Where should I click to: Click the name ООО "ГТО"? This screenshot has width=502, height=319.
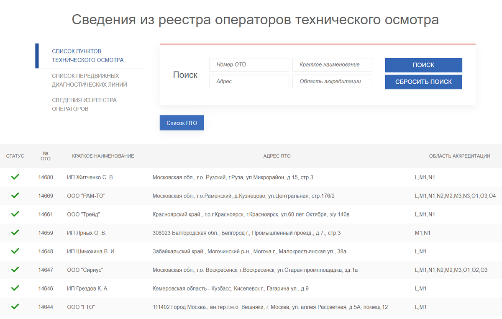click(x=81, y=307)
